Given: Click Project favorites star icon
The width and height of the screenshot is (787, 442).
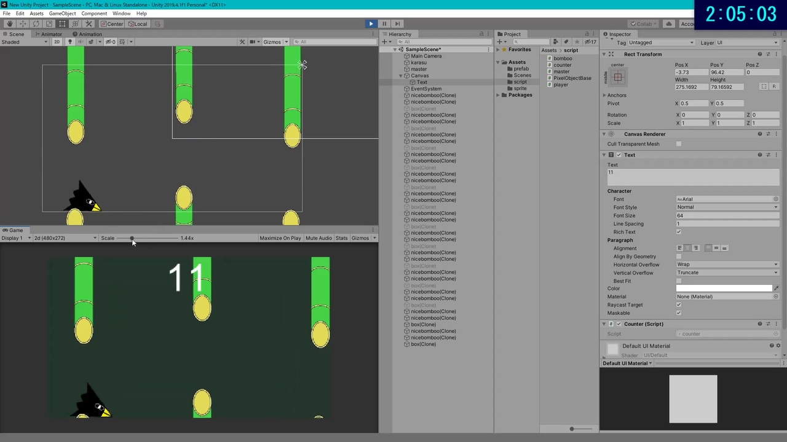Looking at the screenshot, I should [x=575, y=42].
